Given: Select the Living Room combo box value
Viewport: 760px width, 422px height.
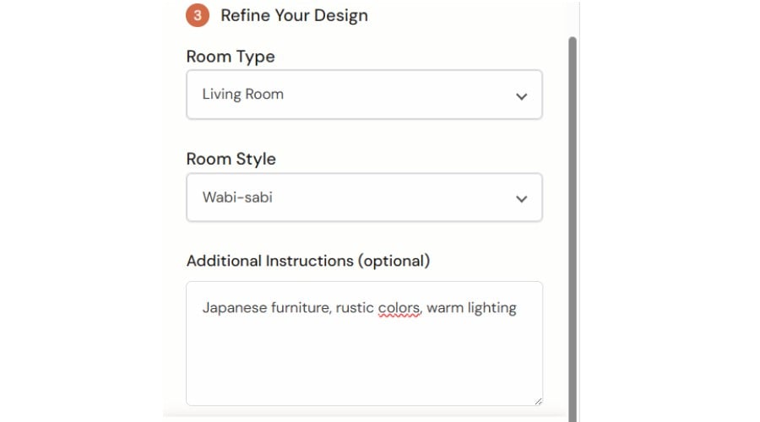Looking at the screenshot, I should pos(243,95).
